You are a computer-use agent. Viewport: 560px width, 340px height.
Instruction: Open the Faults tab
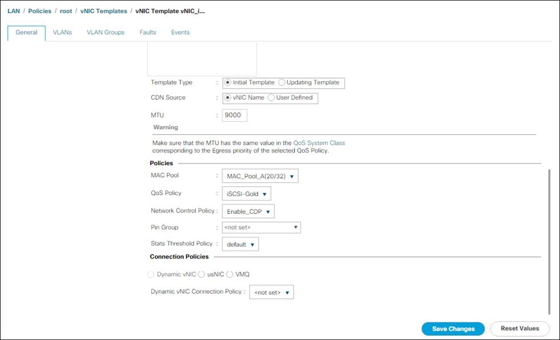coord(148,32)
